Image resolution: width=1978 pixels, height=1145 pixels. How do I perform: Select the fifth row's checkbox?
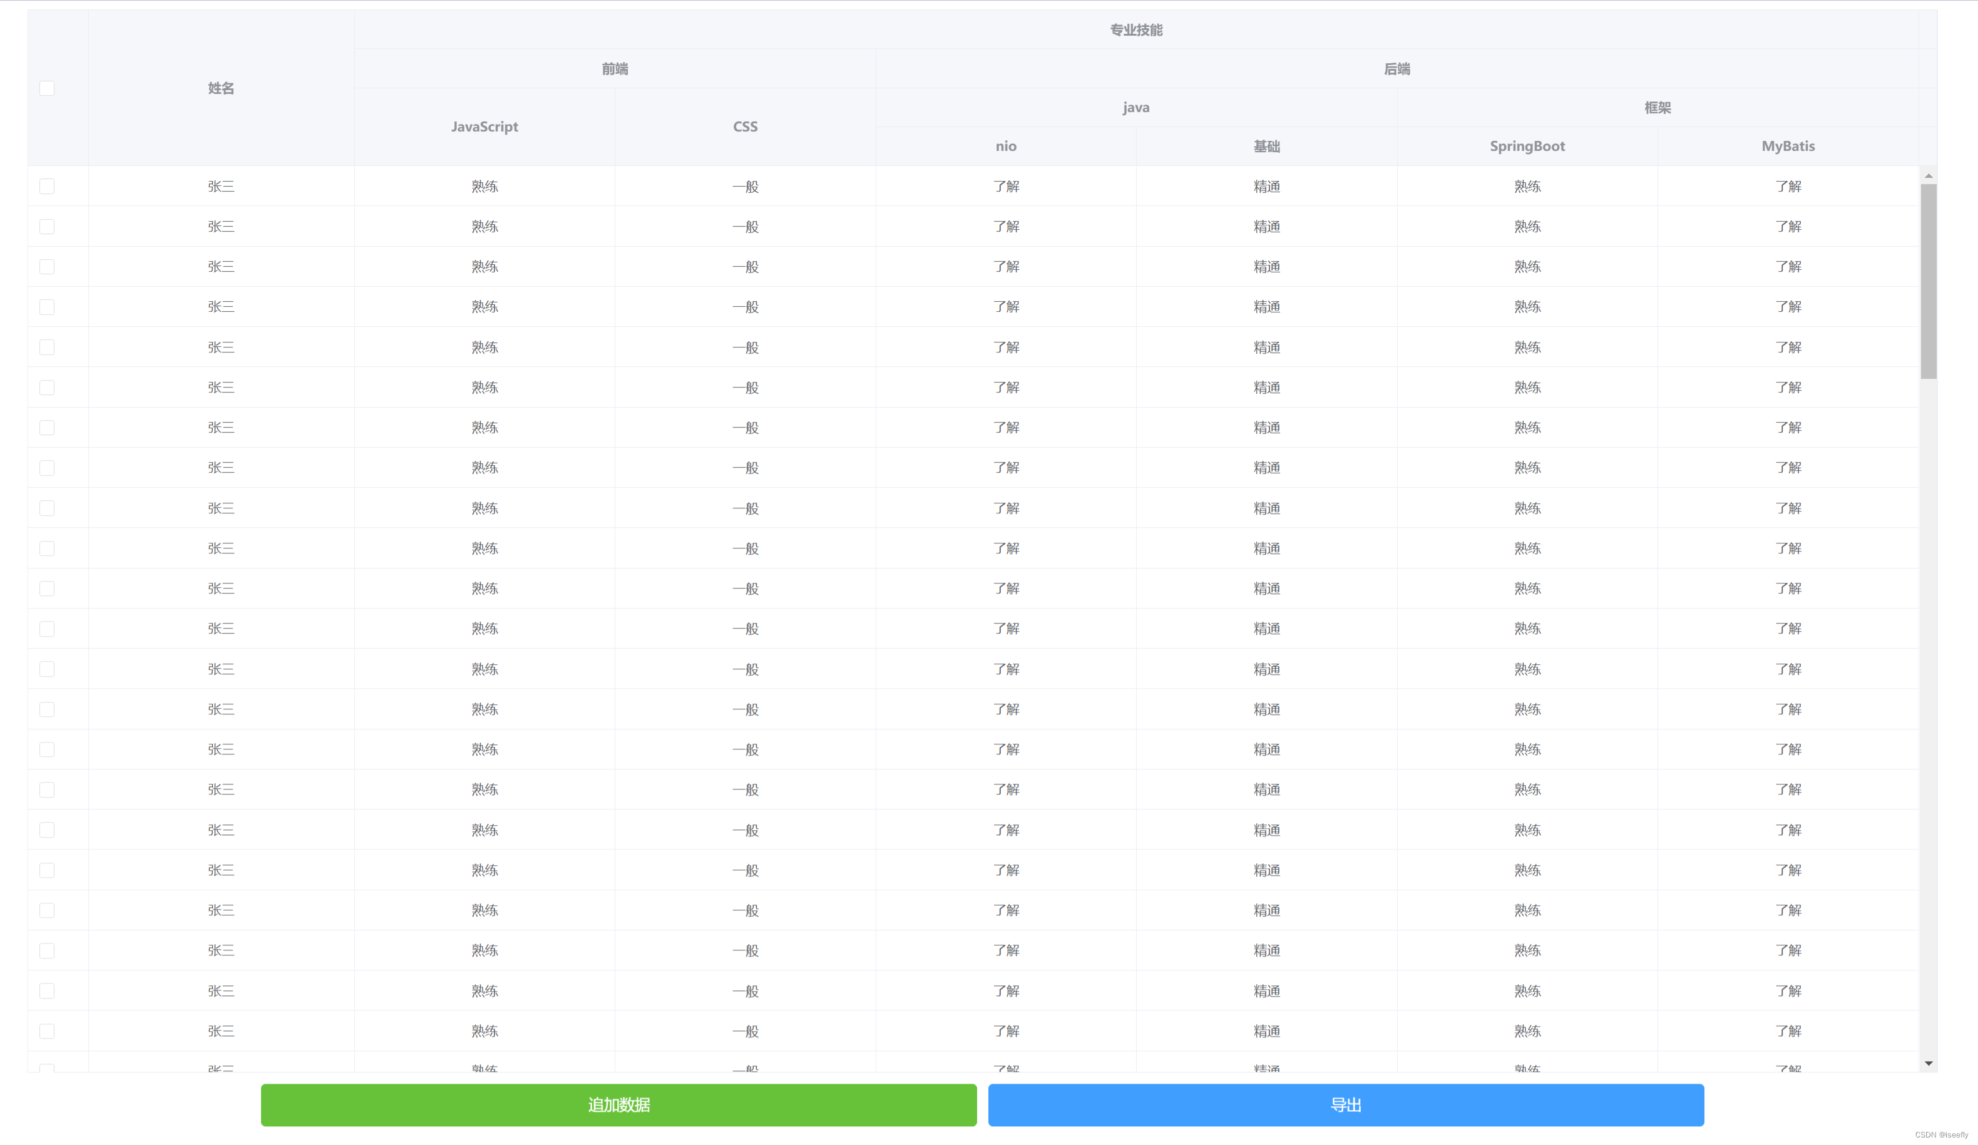click(x=47, y=347)
